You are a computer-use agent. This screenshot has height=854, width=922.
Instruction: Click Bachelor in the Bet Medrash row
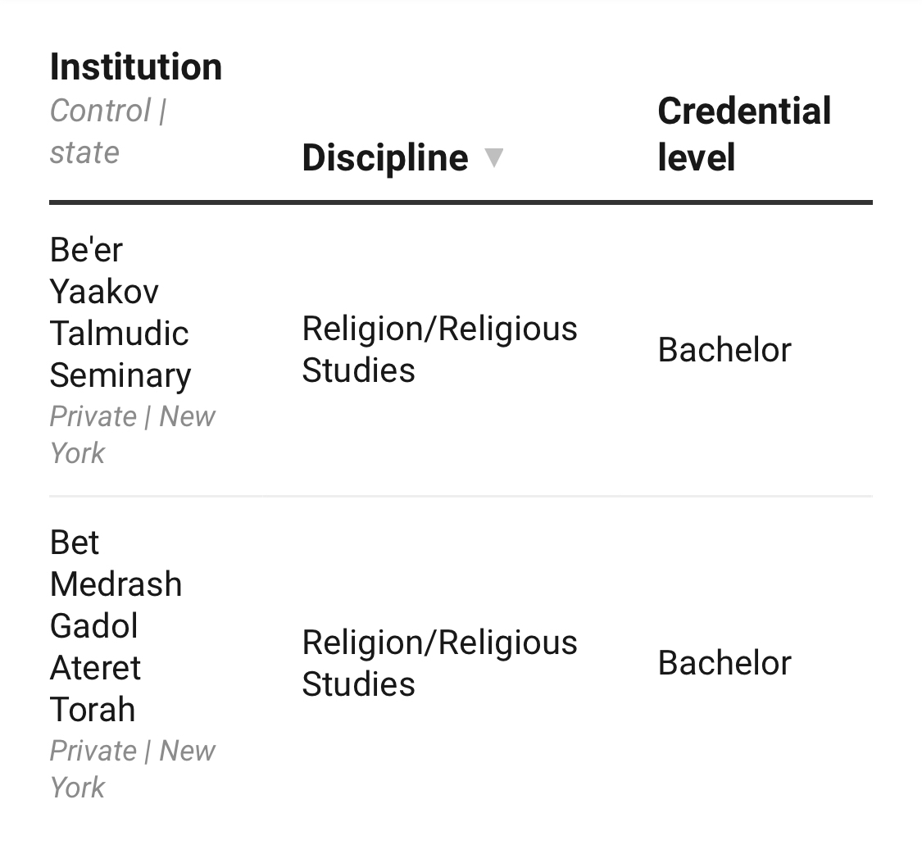click(724, 663)
